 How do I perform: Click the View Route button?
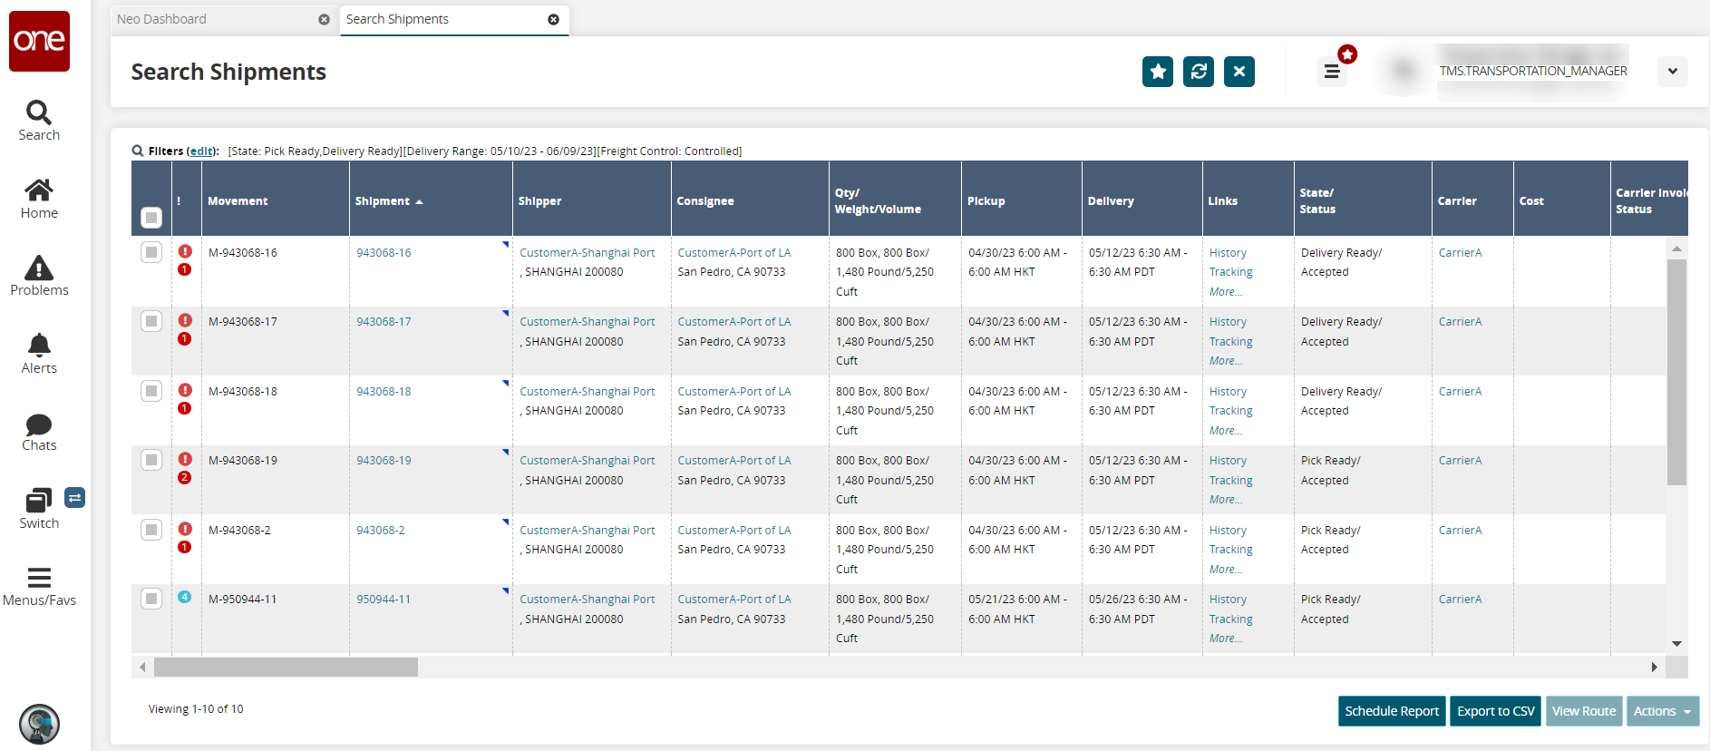(x=1584, y=711)
